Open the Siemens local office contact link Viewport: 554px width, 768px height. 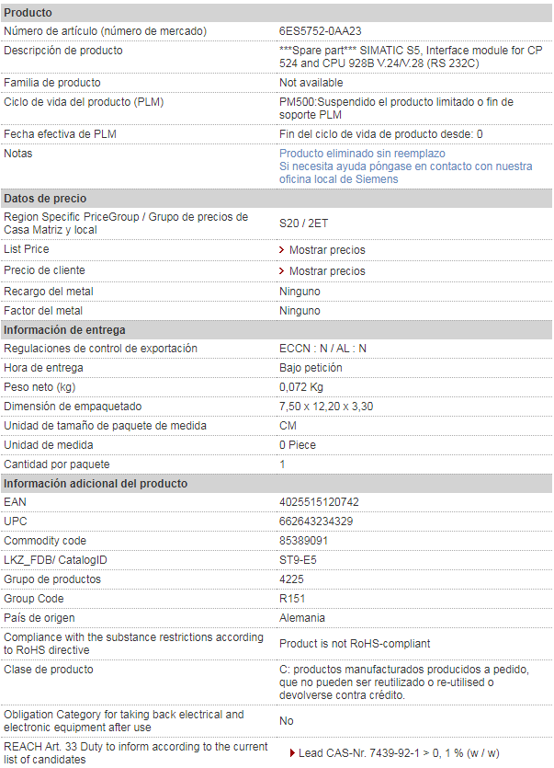[x=405, y=173]
